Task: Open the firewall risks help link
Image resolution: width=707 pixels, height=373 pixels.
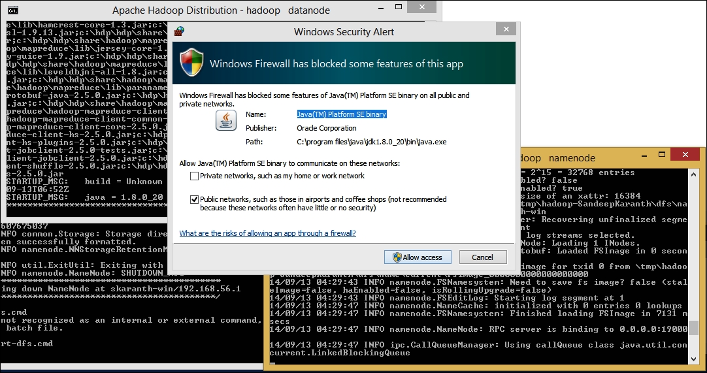Action: (267, 233)
